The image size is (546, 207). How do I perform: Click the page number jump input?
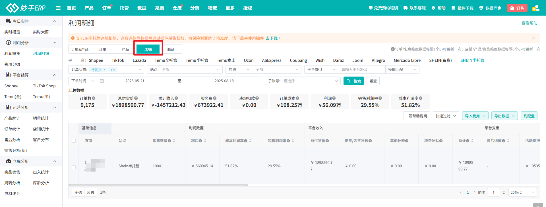(493, 192)
